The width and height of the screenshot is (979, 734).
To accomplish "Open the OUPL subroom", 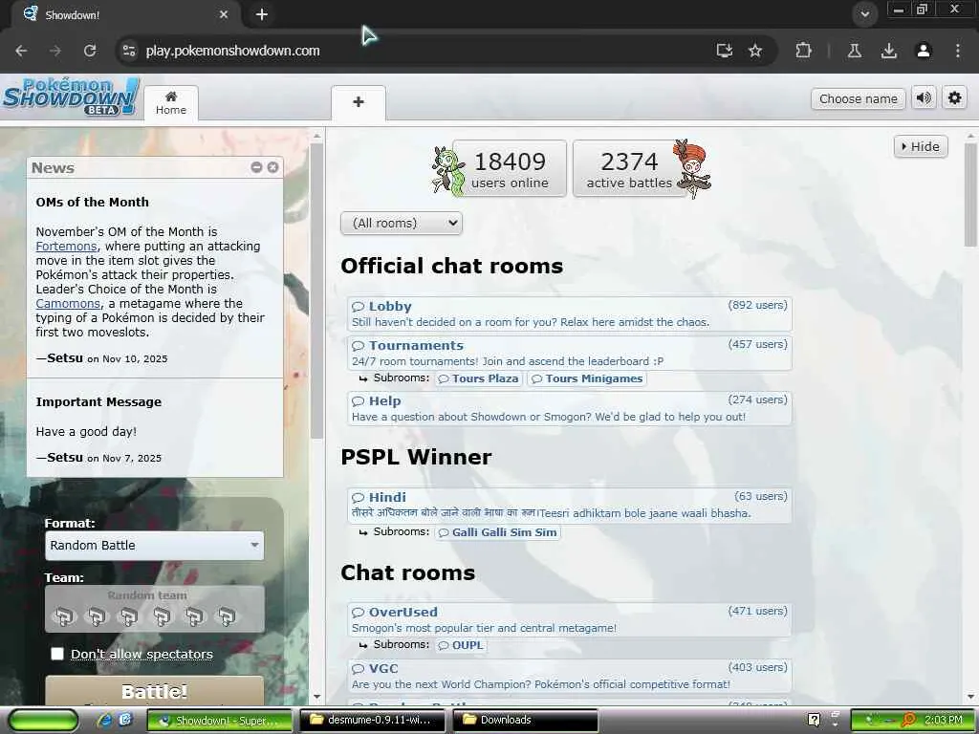I will (462, 645).
